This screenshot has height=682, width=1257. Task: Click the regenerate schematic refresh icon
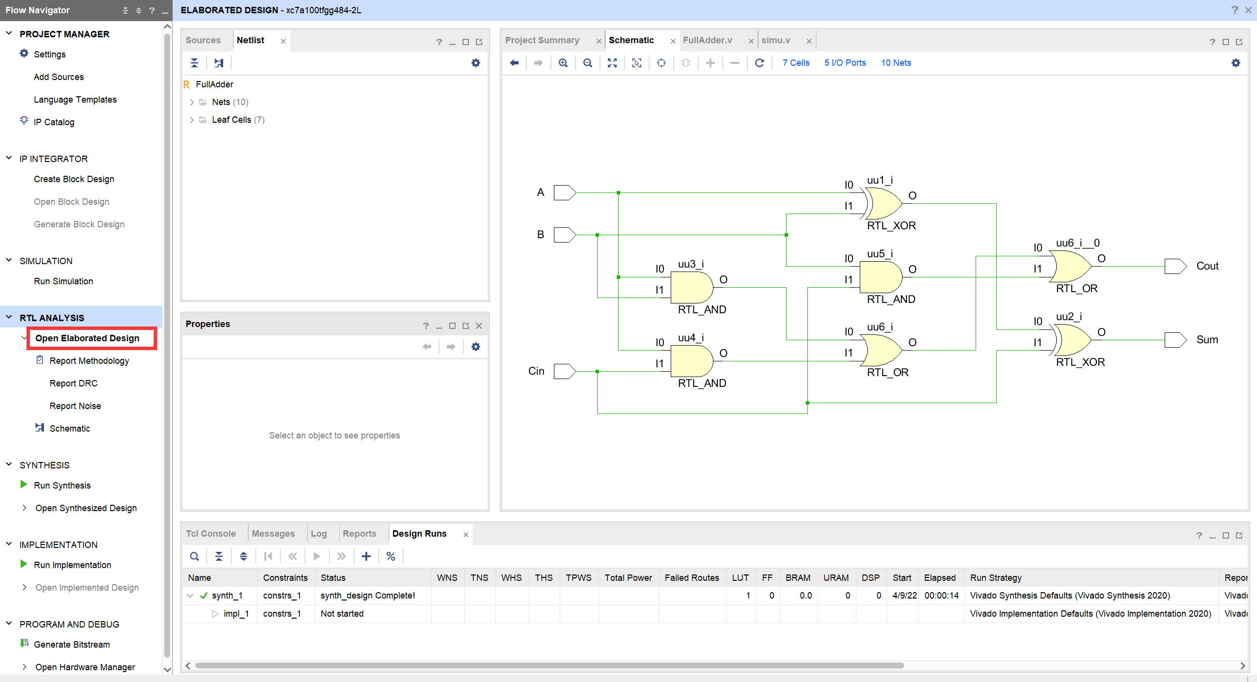pyautogui.click(x=759, y=63)
